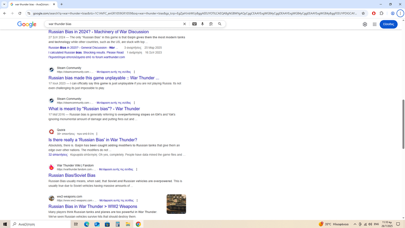Translate the War Thunder Wiki Fandom page

pyautogui.click(x=116, y=170)
